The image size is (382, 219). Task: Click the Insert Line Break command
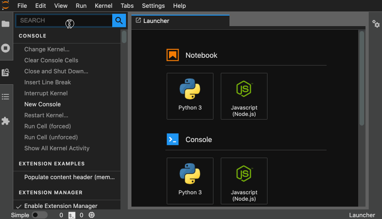coord(48,82)
